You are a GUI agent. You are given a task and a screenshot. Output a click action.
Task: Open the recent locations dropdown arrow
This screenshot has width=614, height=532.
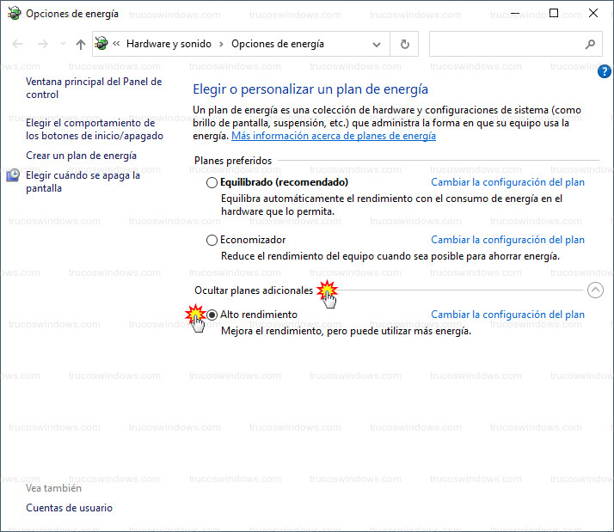(x=62, y=44)
